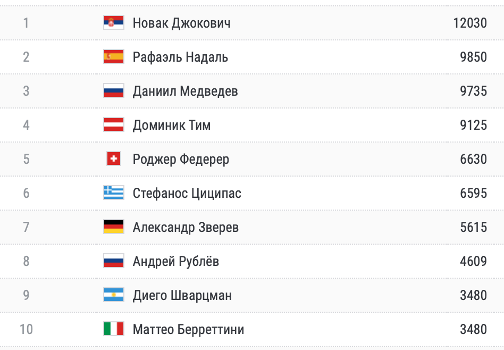Click the Austrian flag icon
Viewport: 504px width, 350px height.
(114, 124)
